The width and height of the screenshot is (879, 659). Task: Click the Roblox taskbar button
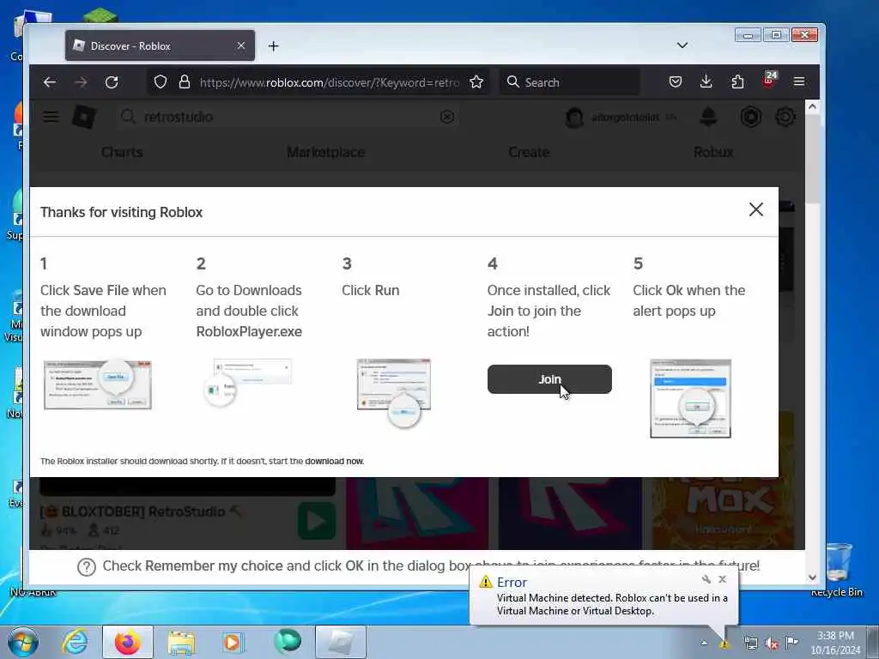pyautogui.click(x=341, y=642)
